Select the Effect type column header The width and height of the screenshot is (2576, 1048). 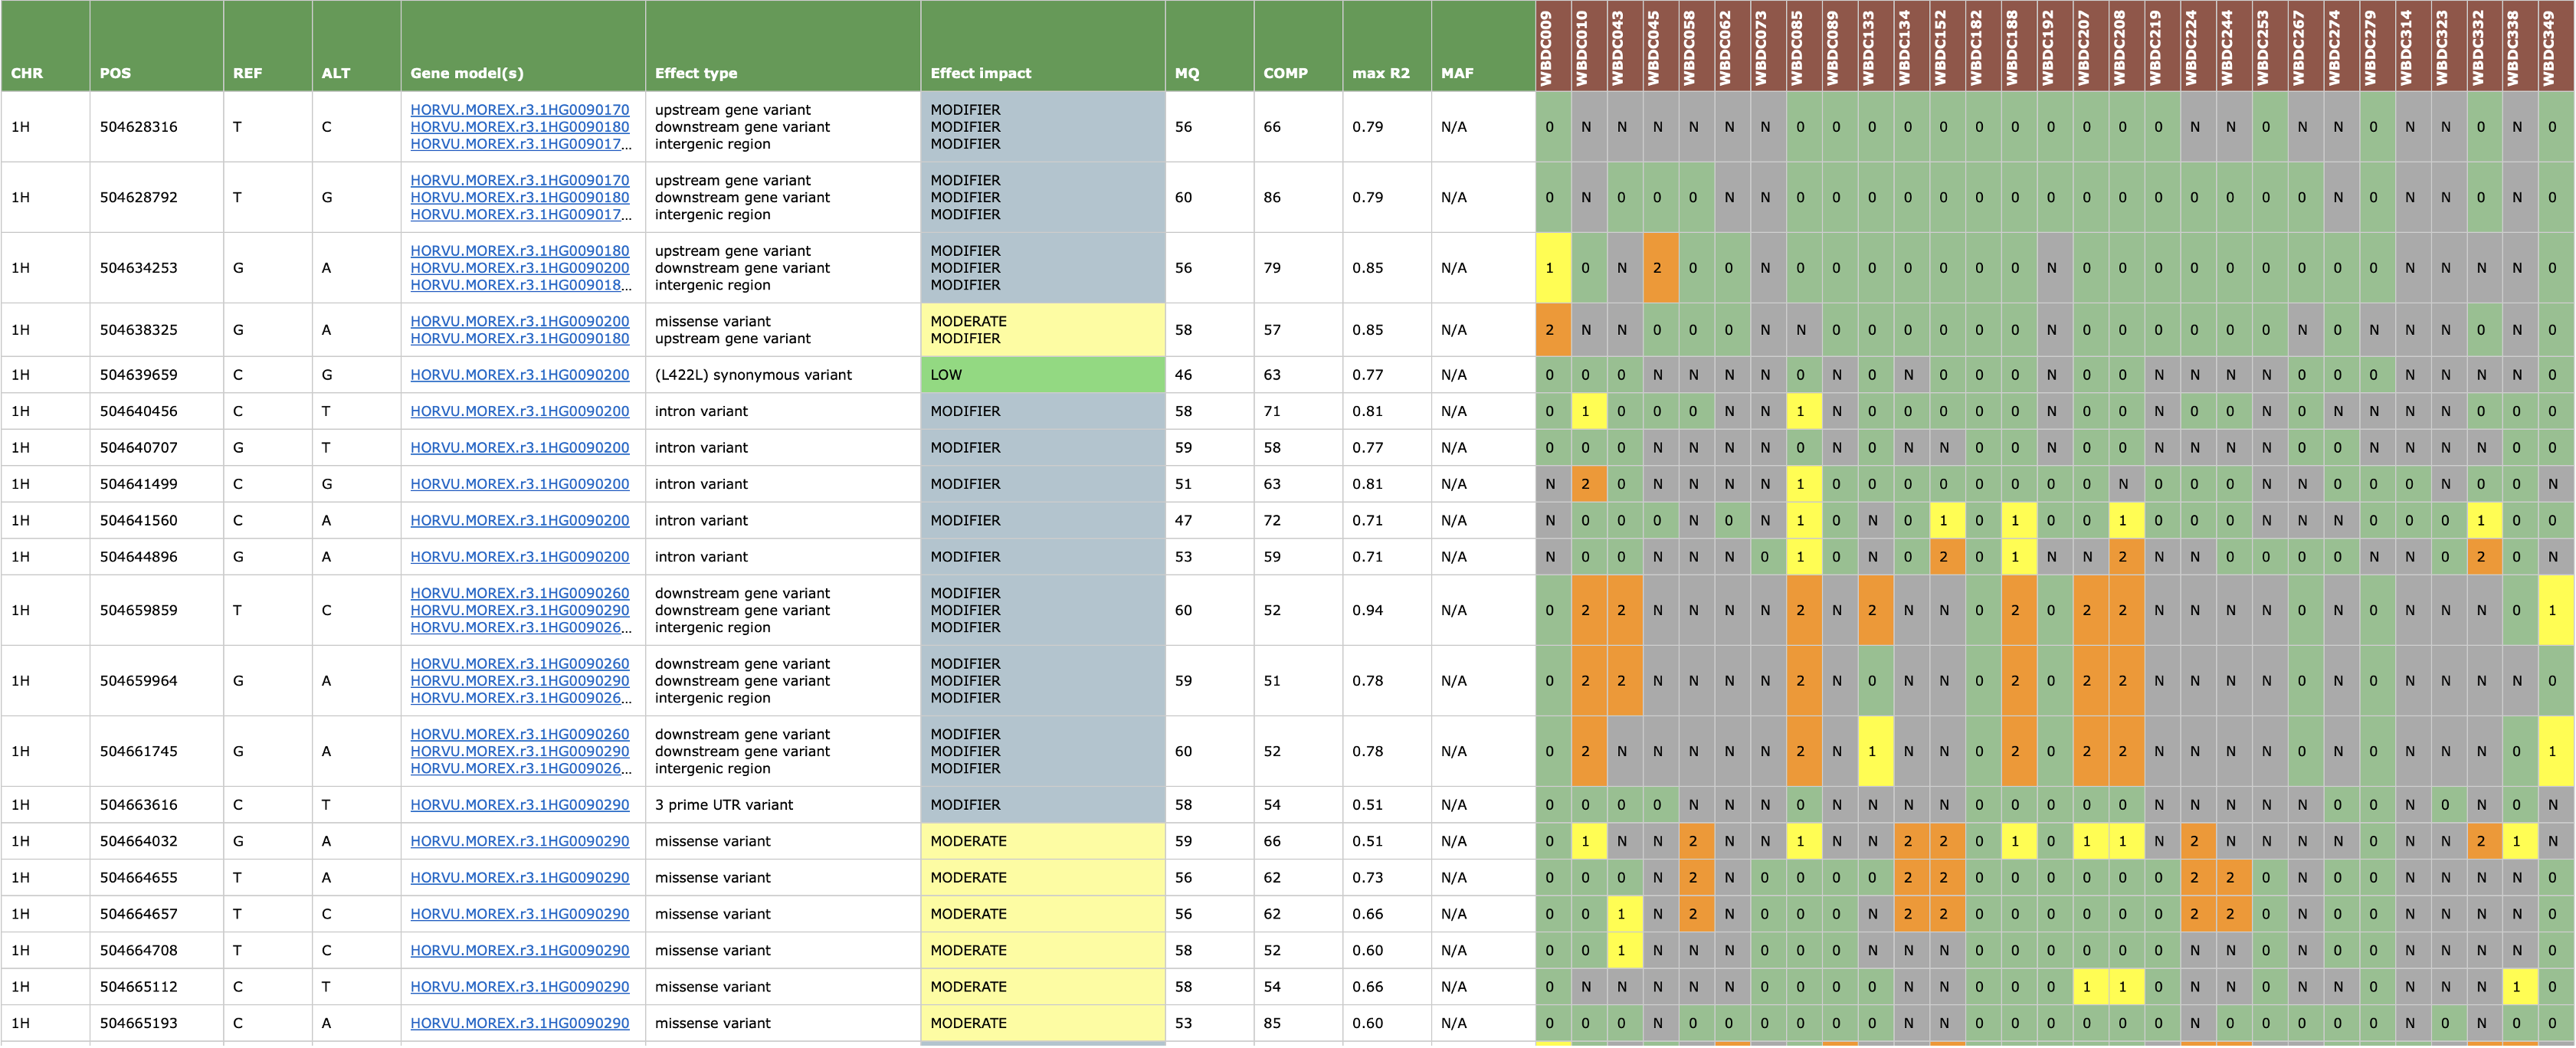click(695, 73)
